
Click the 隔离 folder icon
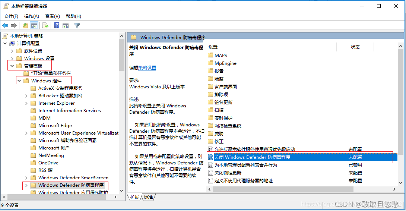click(210, 79)
